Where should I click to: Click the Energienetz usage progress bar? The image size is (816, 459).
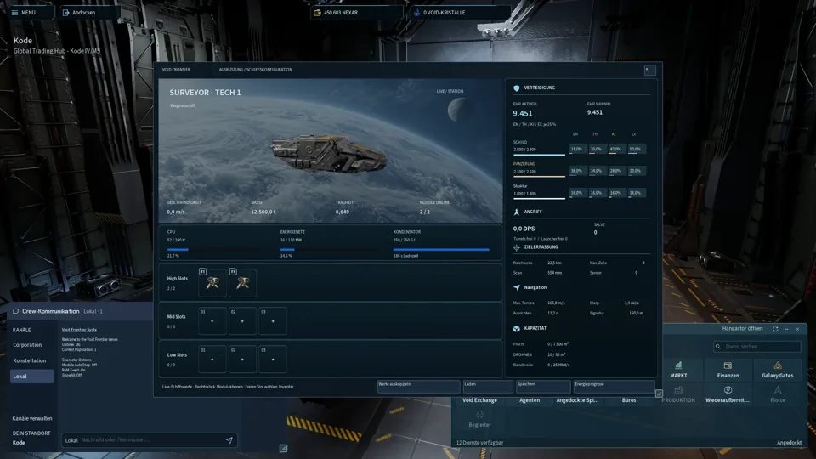tap(328, 250)
